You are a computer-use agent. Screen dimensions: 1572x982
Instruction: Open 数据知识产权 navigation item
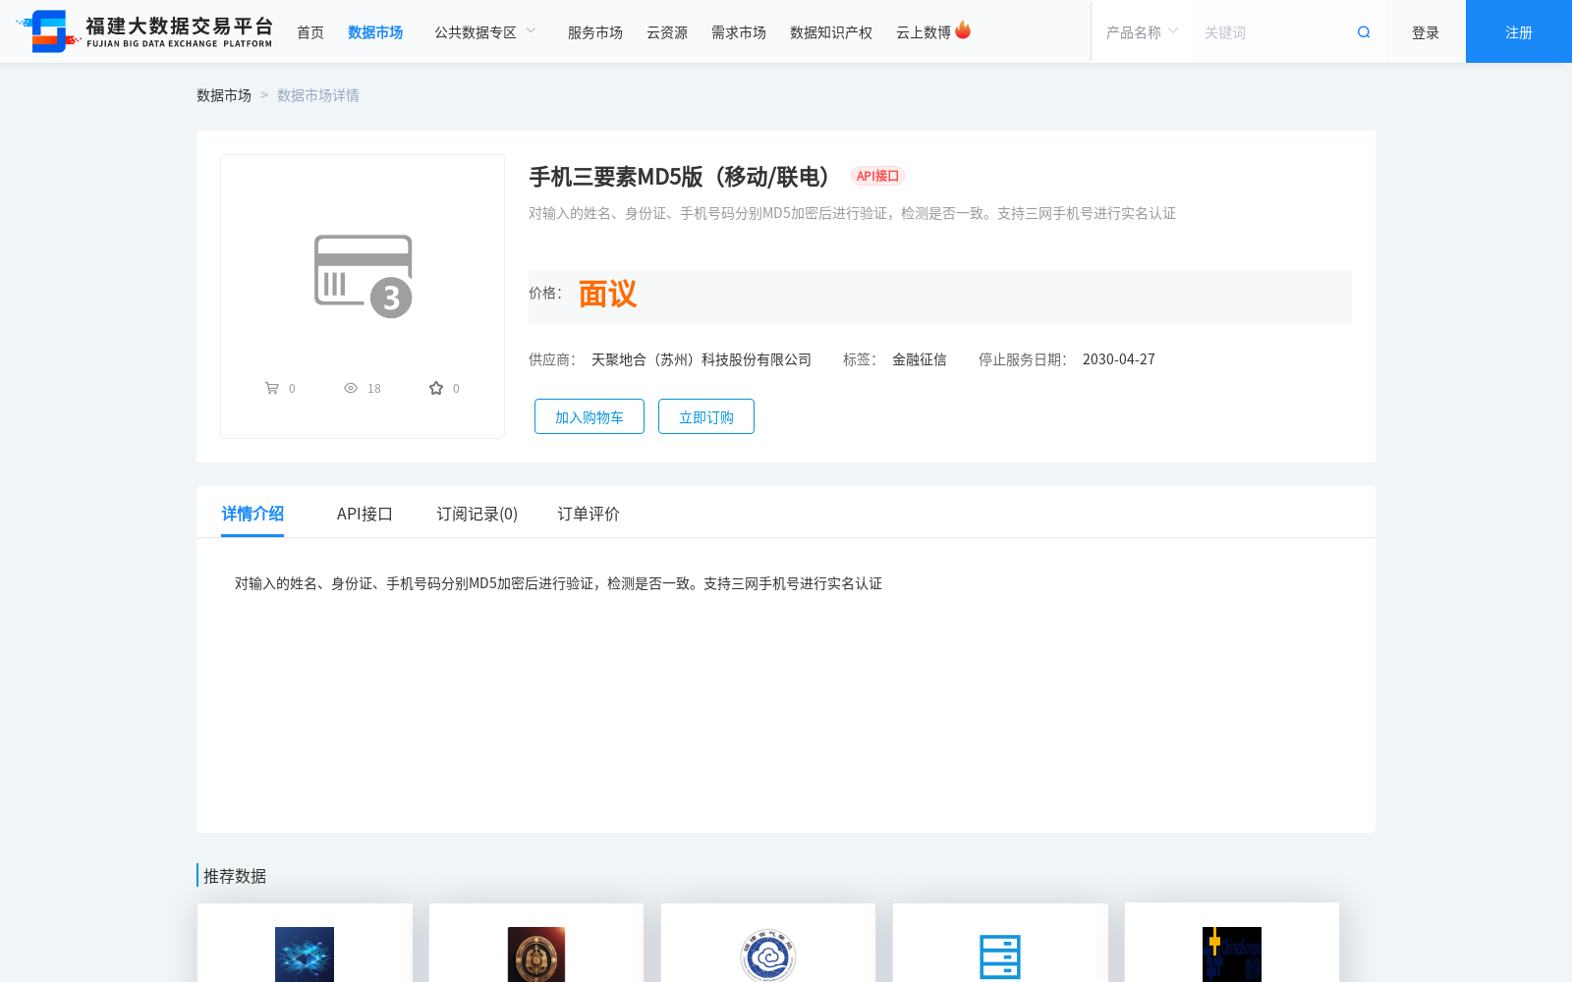831,32
